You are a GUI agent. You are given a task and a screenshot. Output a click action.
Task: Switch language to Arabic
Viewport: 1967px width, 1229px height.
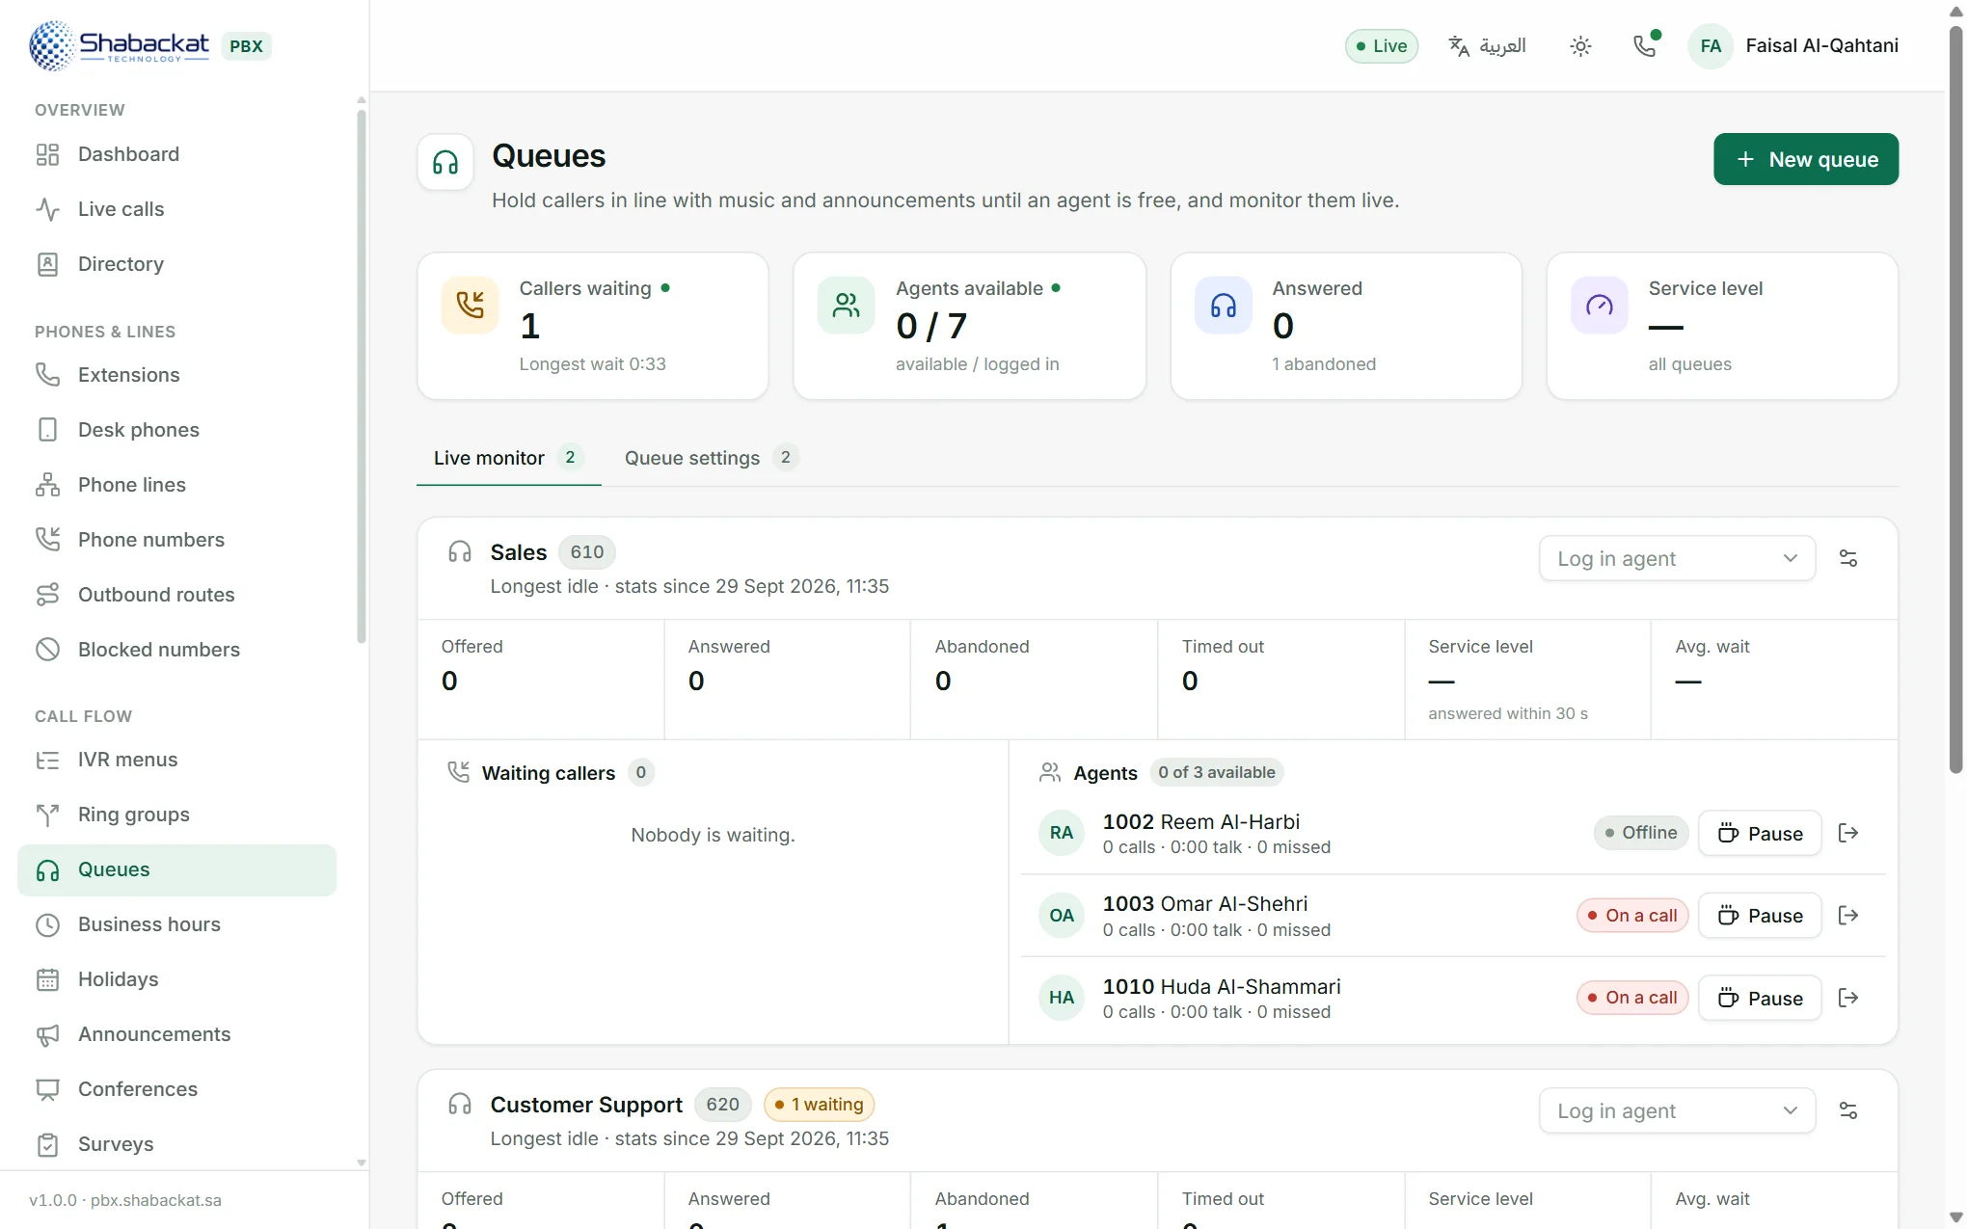[1488, 46]
